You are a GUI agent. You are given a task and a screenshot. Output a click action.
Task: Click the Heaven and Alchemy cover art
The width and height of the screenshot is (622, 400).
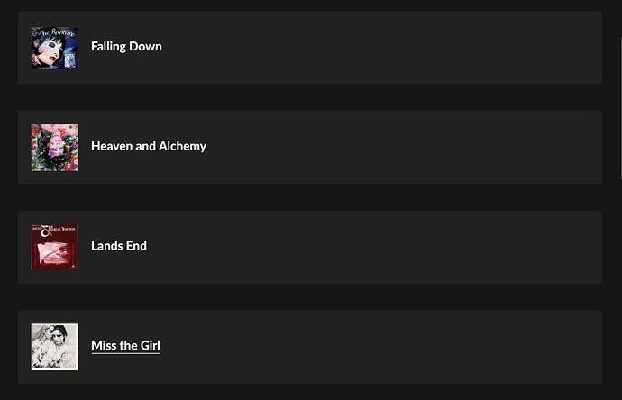(x=55, y=148)
